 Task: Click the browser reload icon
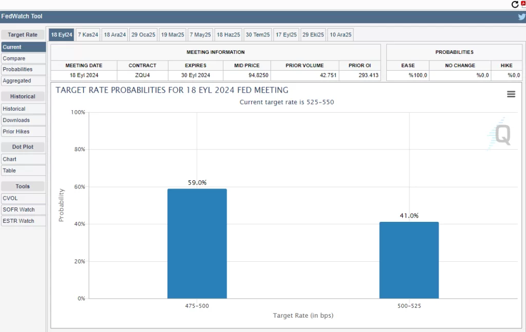pos(515,5)
